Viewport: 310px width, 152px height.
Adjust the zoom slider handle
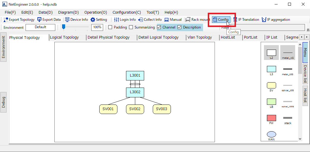(64, 27)
